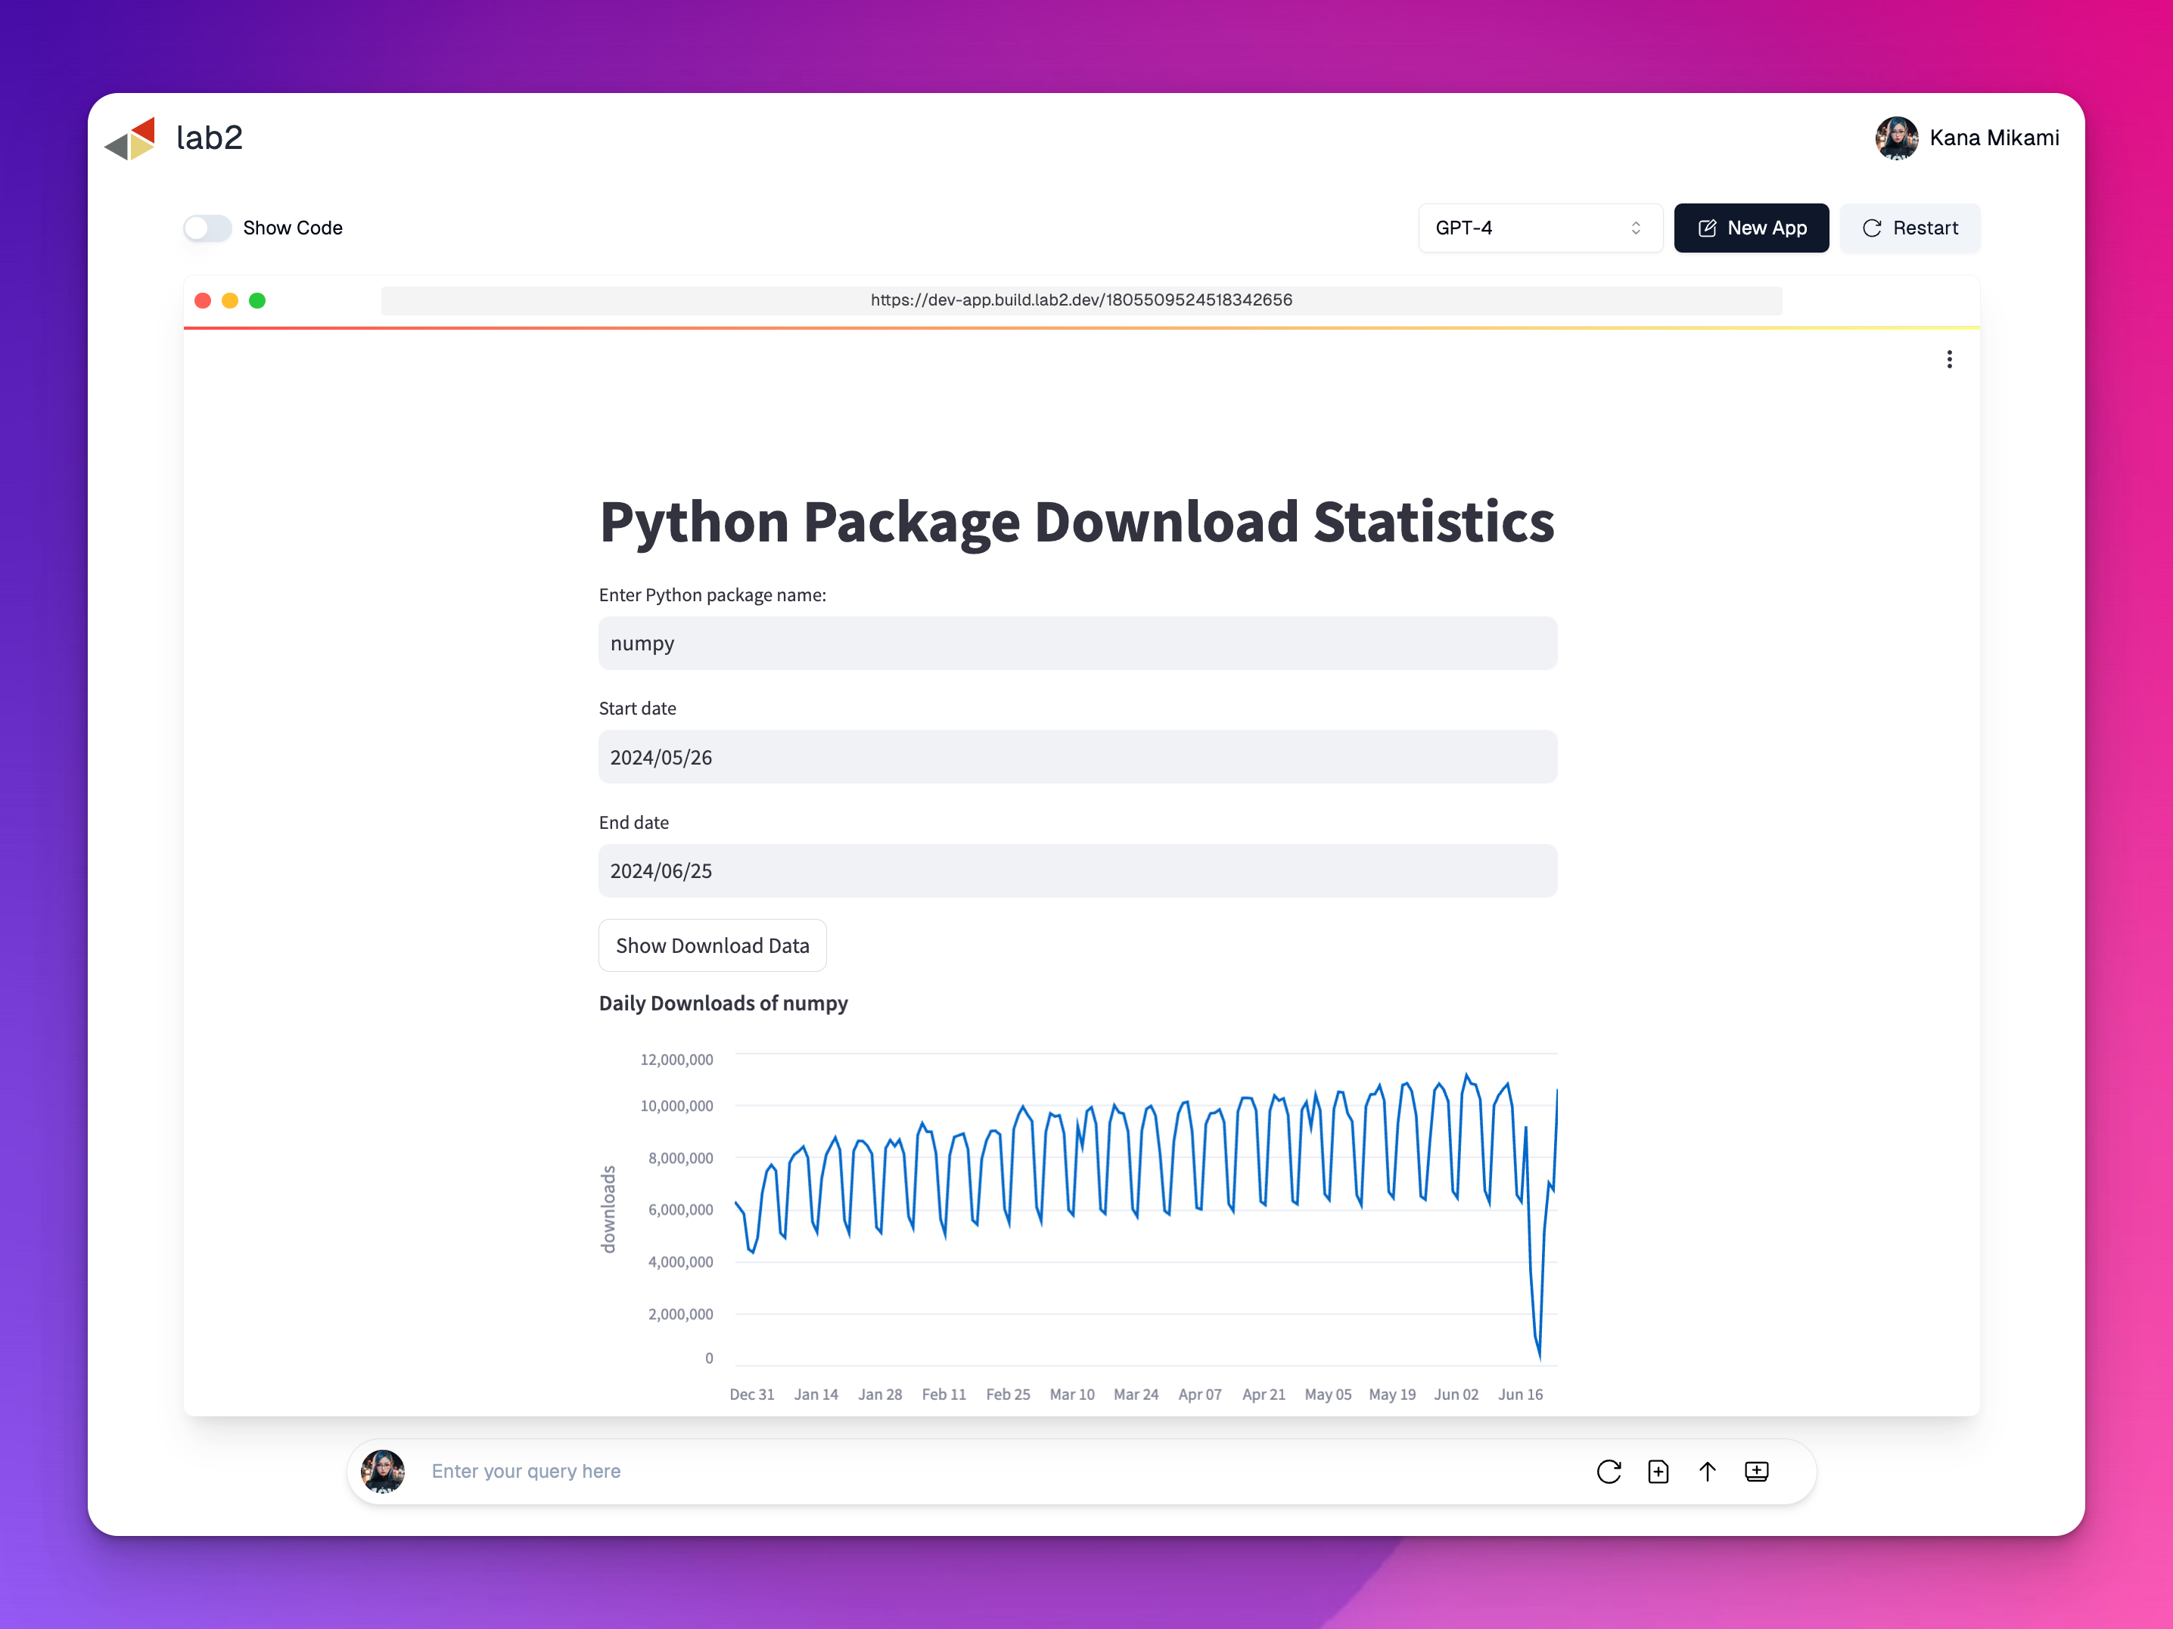Open the Start date picker field
Viewport: 2173px width, 1629px height.
(1077, 757)
